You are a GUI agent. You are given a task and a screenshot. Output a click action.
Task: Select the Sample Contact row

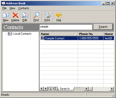(x=77, y=38)
